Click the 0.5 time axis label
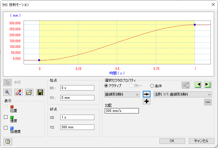 point(117,69)
